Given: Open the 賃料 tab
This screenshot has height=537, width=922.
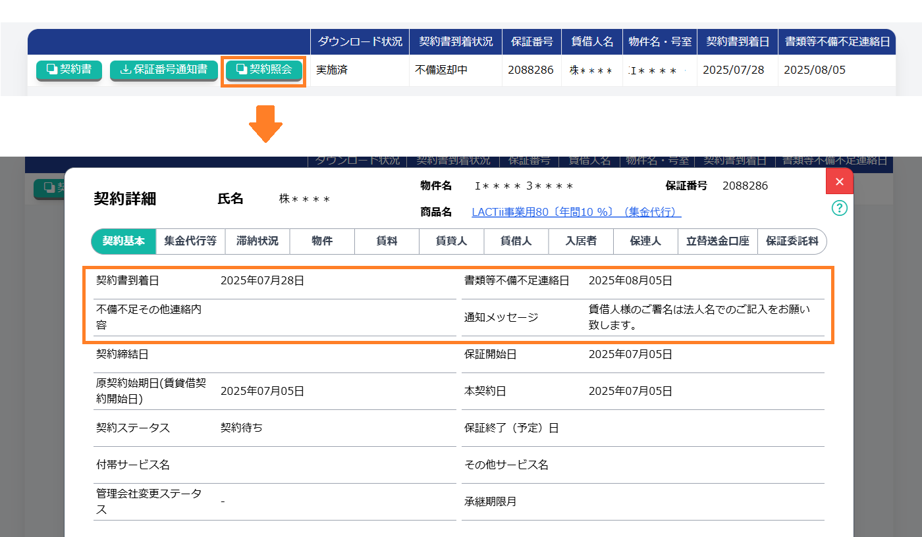Looking at the screenshot, I should (387, 241).
